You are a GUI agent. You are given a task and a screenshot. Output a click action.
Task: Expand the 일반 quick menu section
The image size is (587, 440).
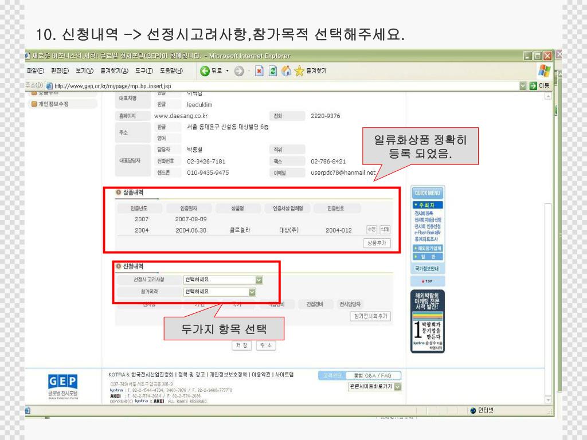pyautogui.click(x=428, y=257)
